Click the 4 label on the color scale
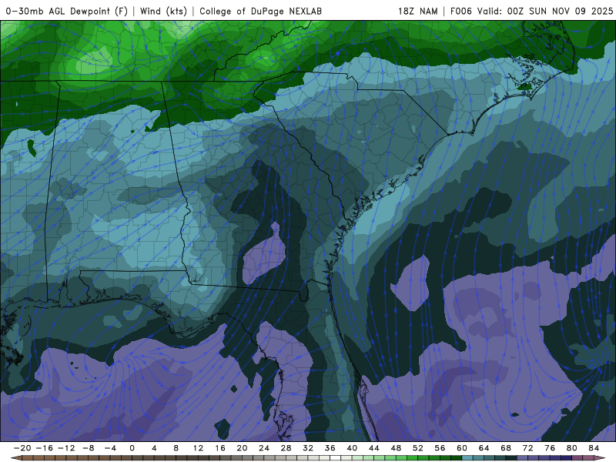This screenshot has width=616, height=462. click(x=154, y=448)
